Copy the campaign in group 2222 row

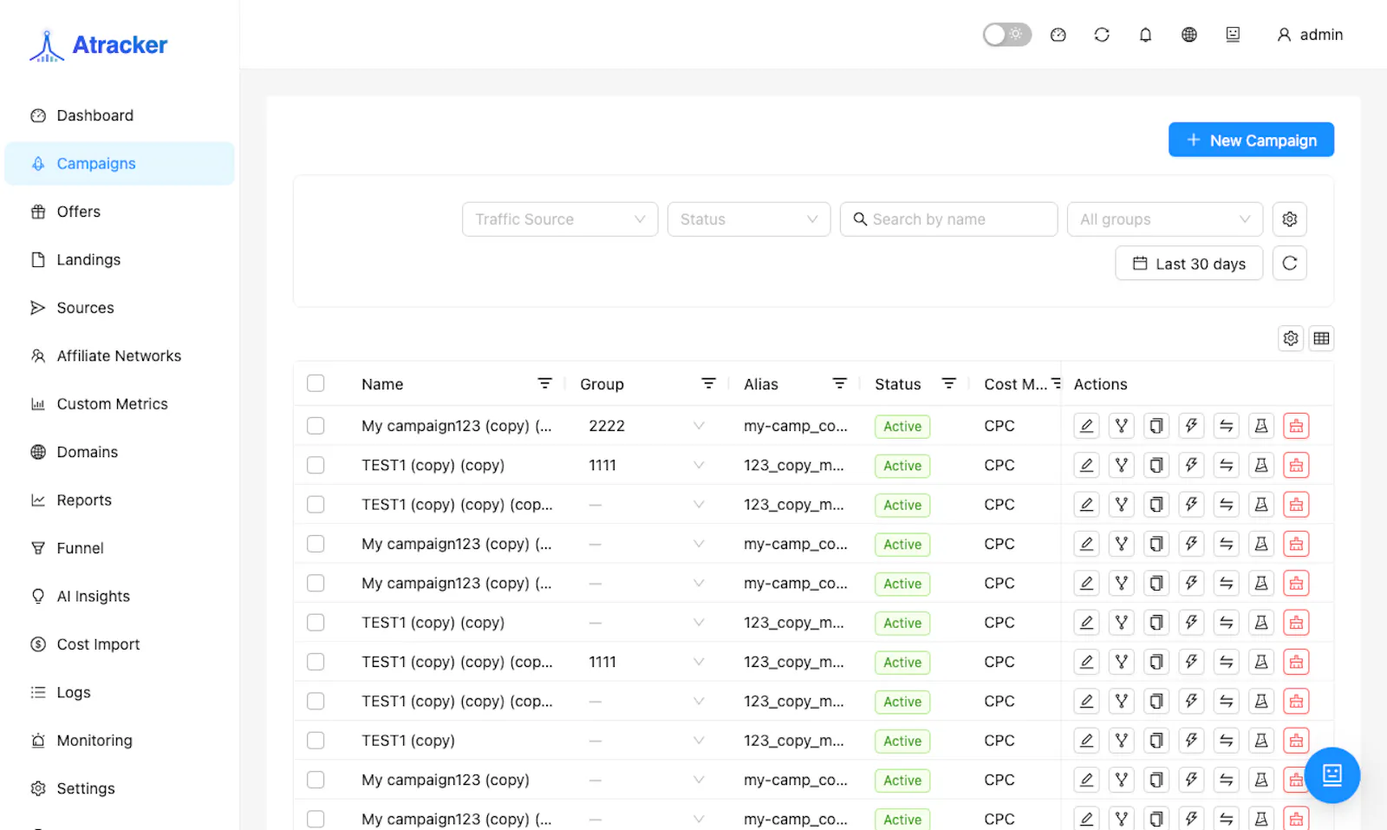click(x=1156, y=426)
